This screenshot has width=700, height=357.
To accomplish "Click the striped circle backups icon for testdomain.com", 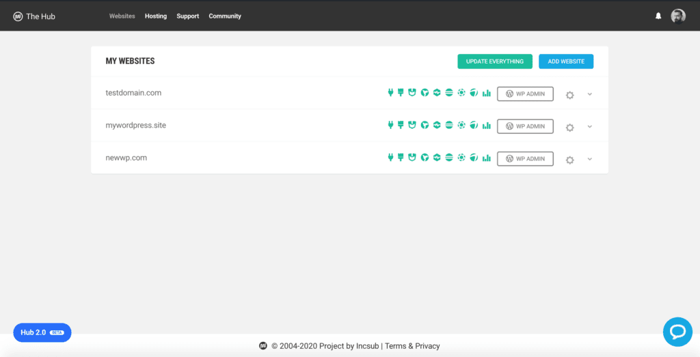I will click(449, 93).
